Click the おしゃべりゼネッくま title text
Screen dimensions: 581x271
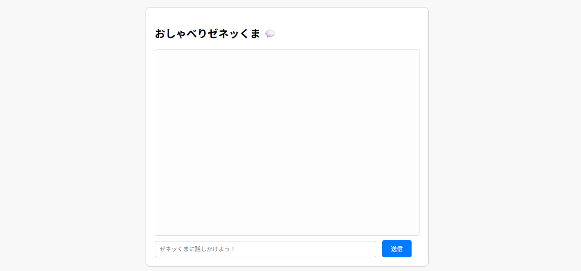click(207, 33)
